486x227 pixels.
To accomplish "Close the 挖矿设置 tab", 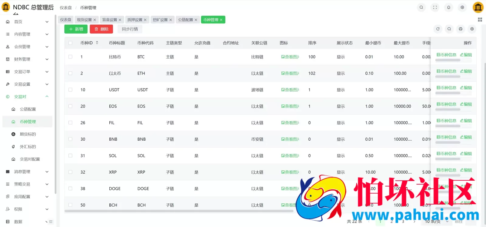I will (171, 20).
